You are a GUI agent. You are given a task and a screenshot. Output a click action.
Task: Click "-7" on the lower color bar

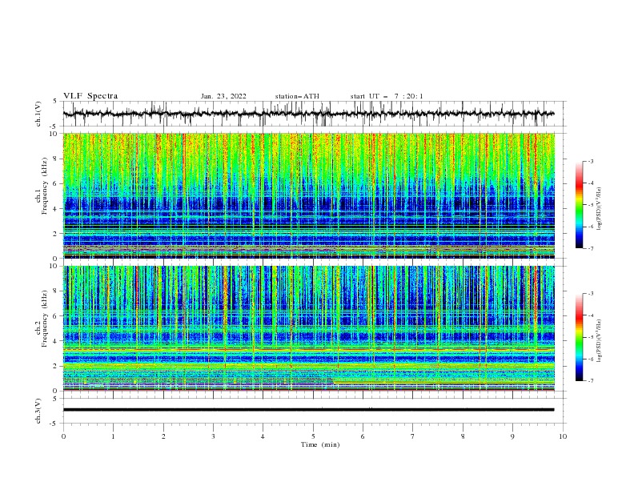[590, 380]
